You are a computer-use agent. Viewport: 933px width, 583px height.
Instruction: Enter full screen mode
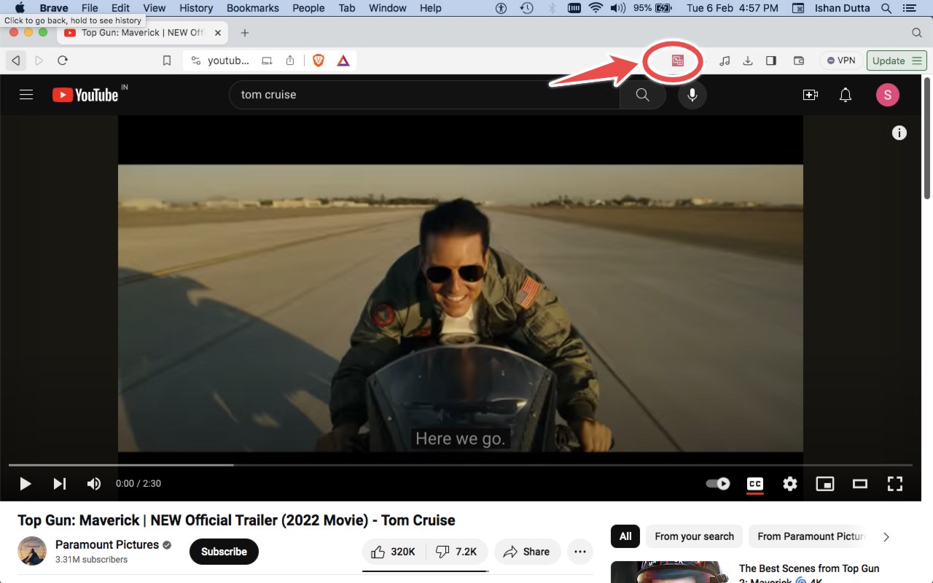click(895, 483)
